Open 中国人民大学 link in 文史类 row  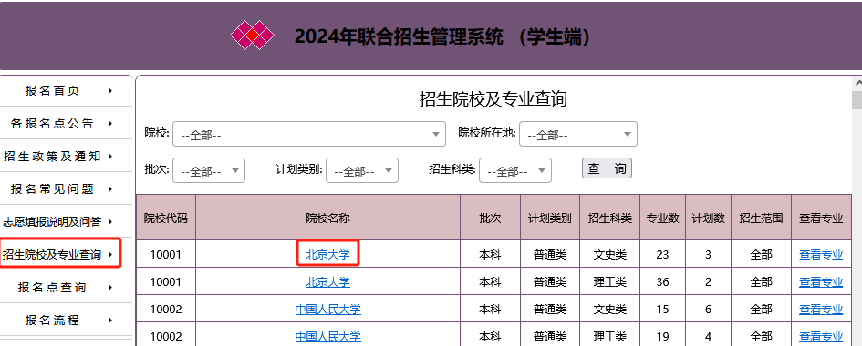tap(327, 310)
